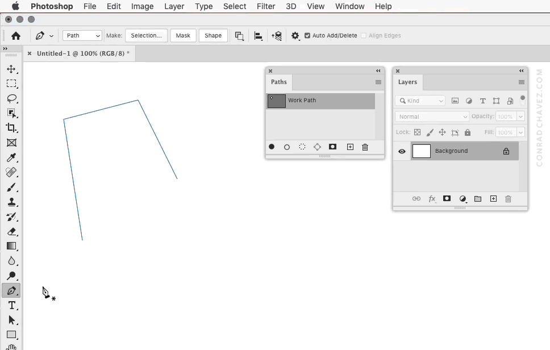Choose the Lasso tool
Viewport: 550px width, 350px height.
tap(12, 98)
